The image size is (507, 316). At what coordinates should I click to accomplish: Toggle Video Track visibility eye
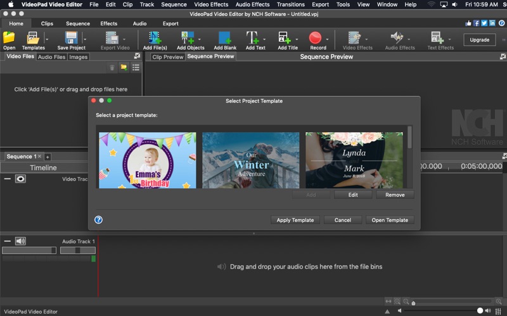(20, 179)
